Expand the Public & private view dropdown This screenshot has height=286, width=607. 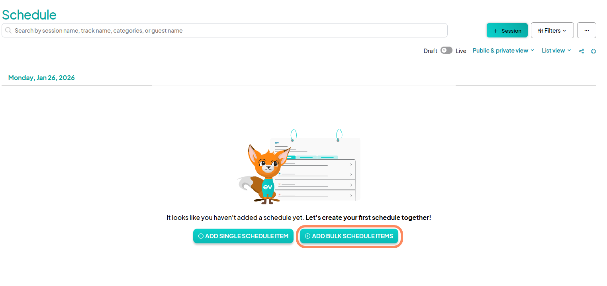click(x=503, y=51)
